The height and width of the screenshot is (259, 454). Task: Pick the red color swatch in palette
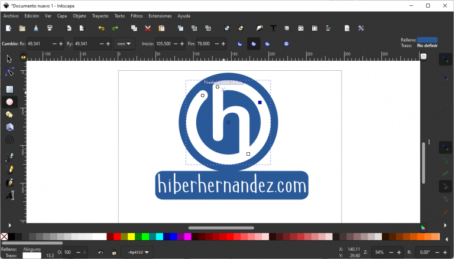click(x=110, y=237)
